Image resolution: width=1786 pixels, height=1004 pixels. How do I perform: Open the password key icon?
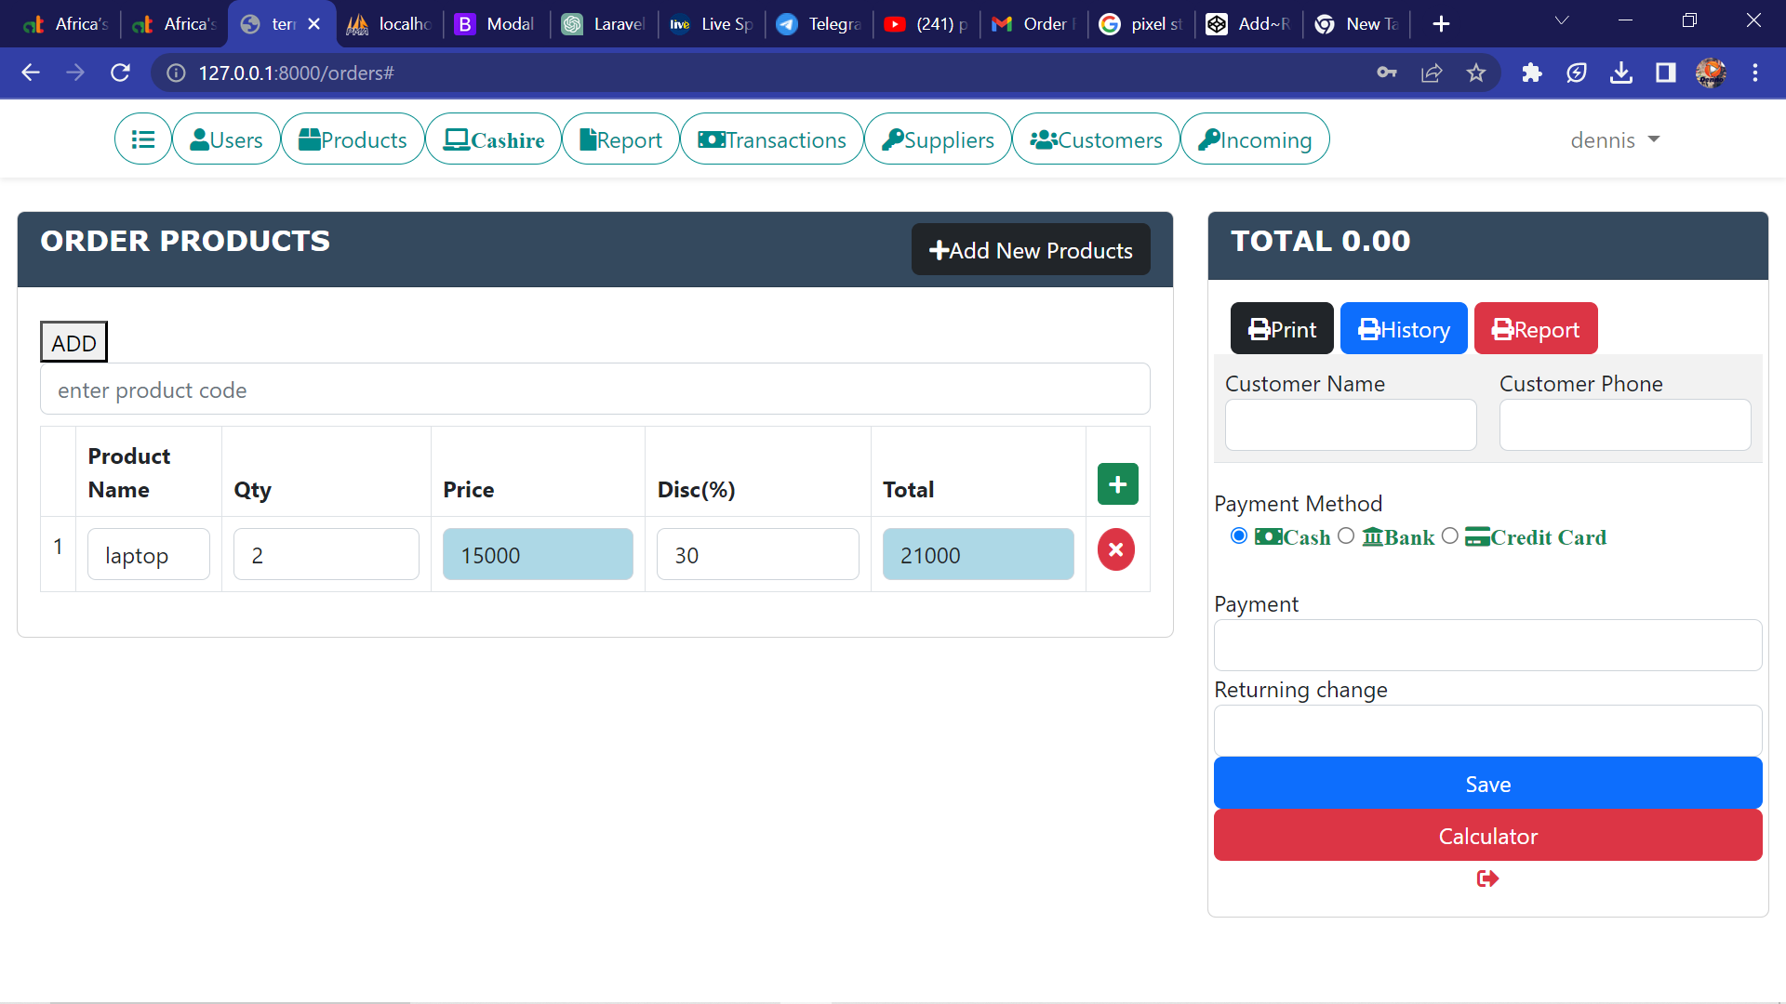click(x=1387, y=73)
